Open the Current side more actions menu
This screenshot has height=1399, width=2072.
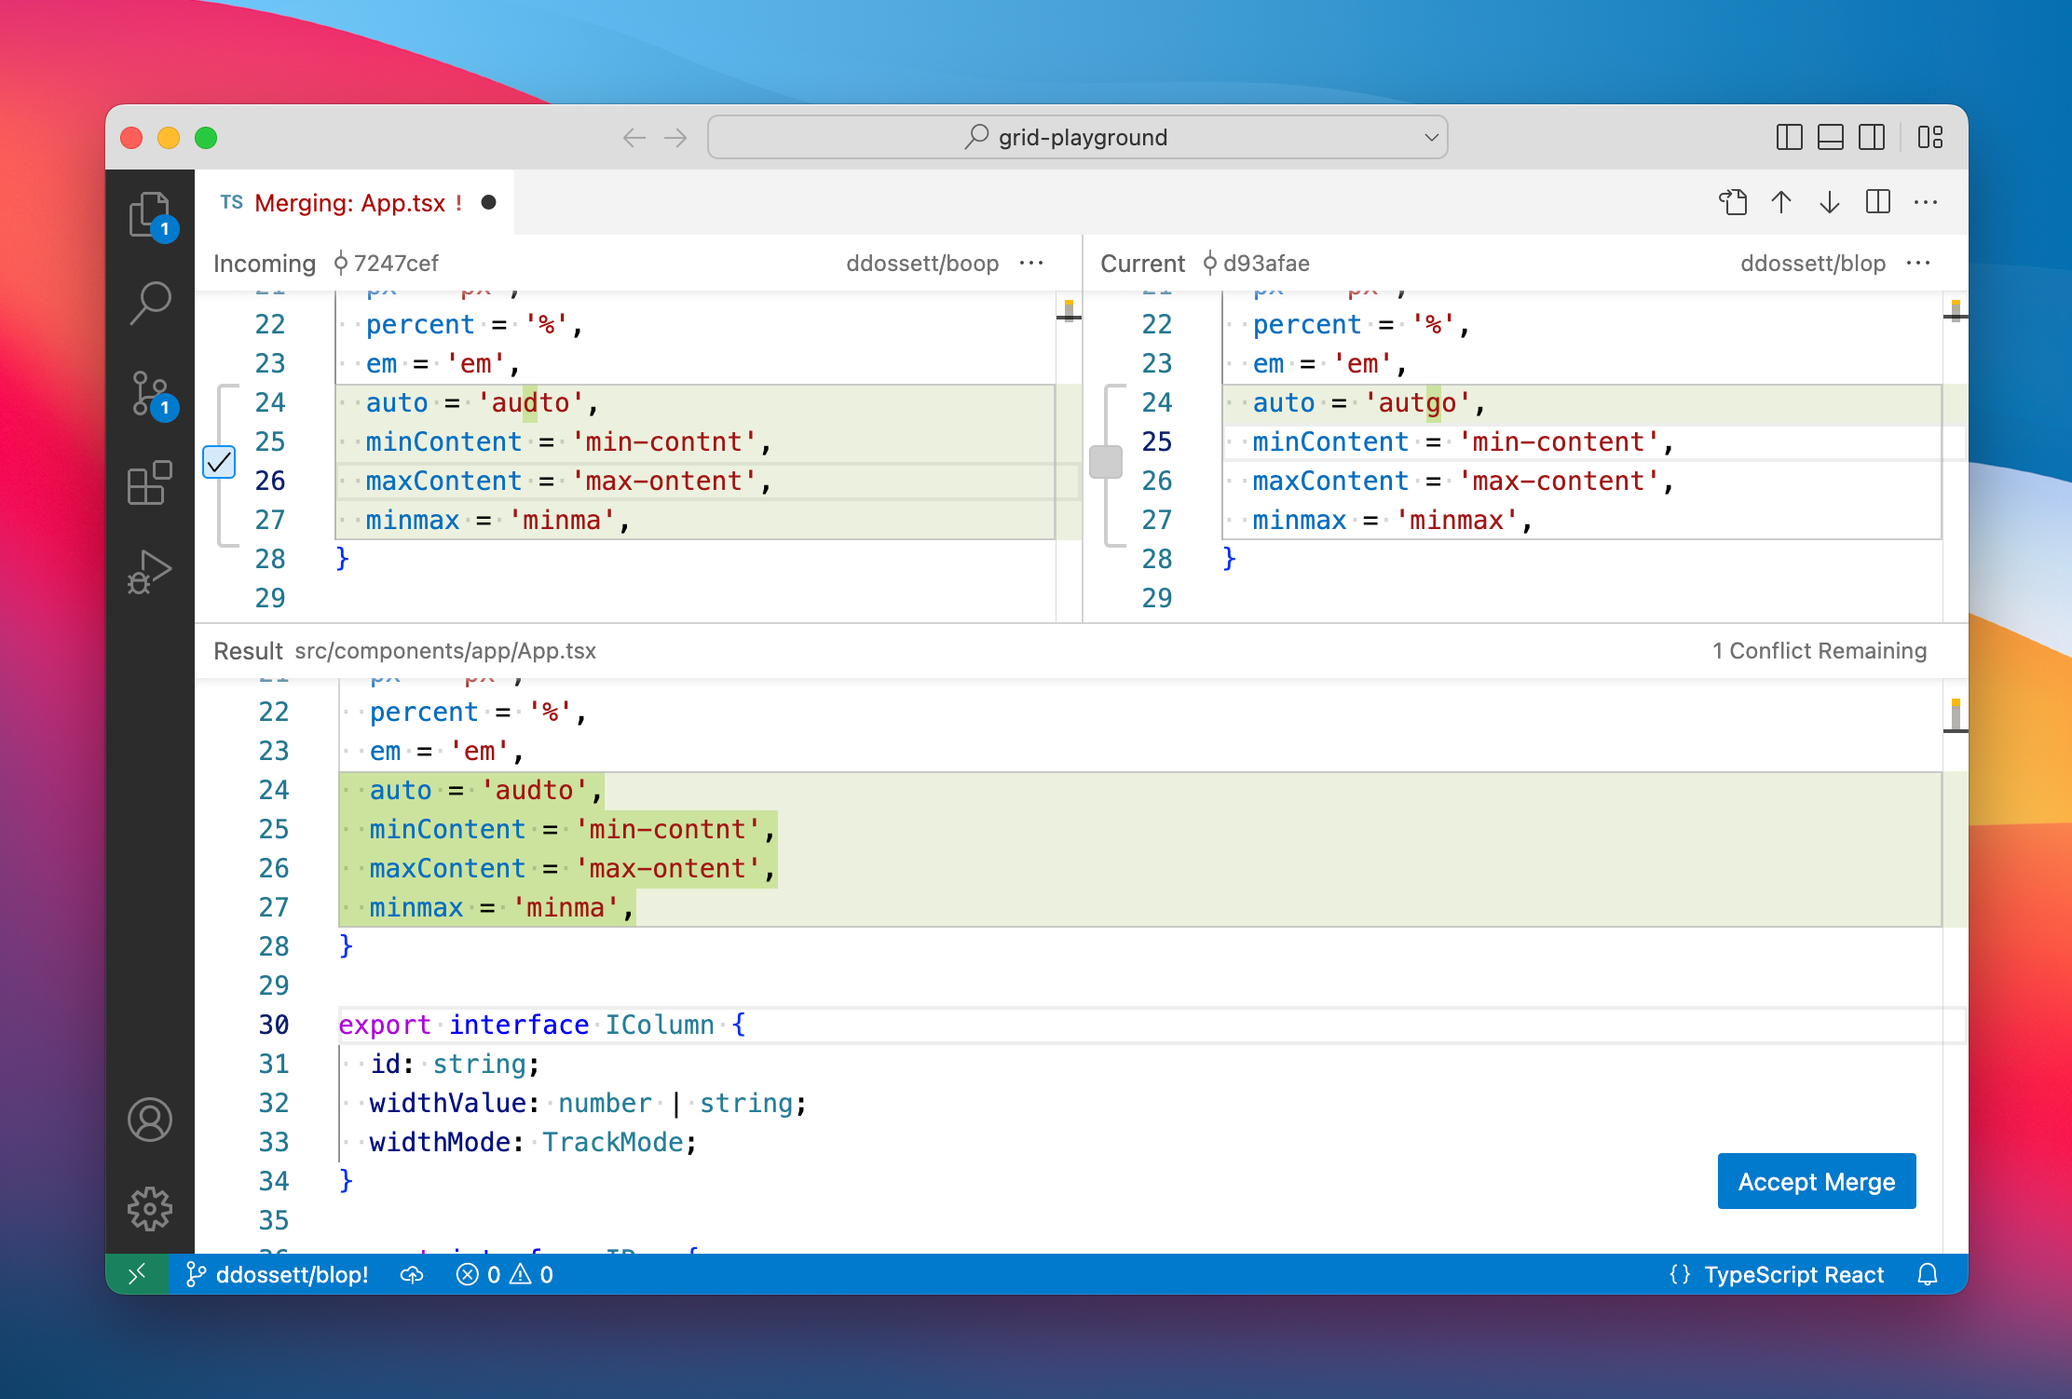click(x=1919, y=264)
